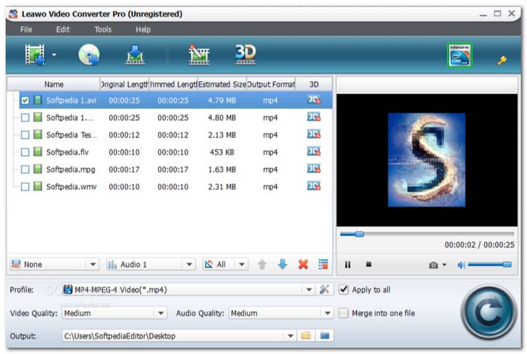Click the Add Blu-ray/DVD disc icon
The image size is (527, 354).
[x=89, y=55]
